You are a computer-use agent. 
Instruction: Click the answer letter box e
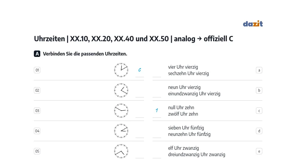(x=259, y=151)
